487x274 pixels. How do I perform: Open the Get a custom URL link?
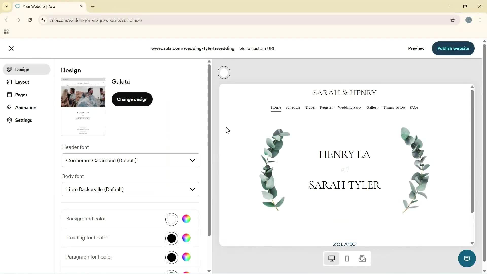pyautogui.click(x=257, y=48)
